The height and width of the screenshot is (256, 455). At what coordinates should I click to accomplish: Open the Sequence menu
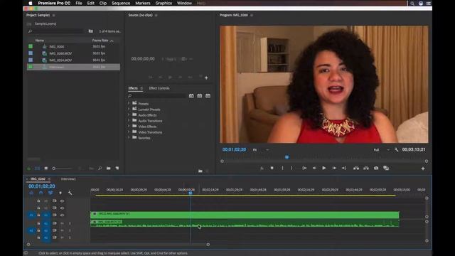tap(121, 3)
